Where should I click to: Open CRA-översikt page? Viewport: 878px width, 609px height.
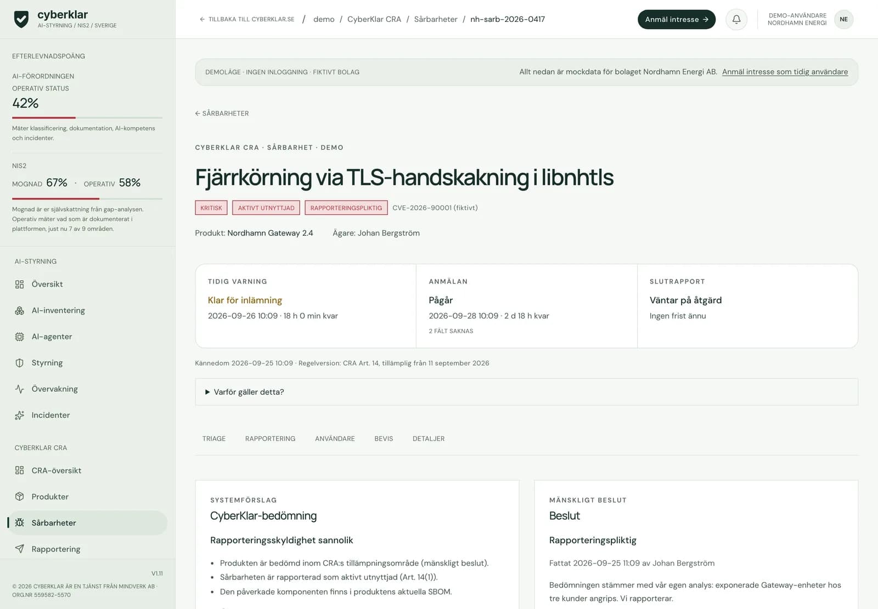88,470
